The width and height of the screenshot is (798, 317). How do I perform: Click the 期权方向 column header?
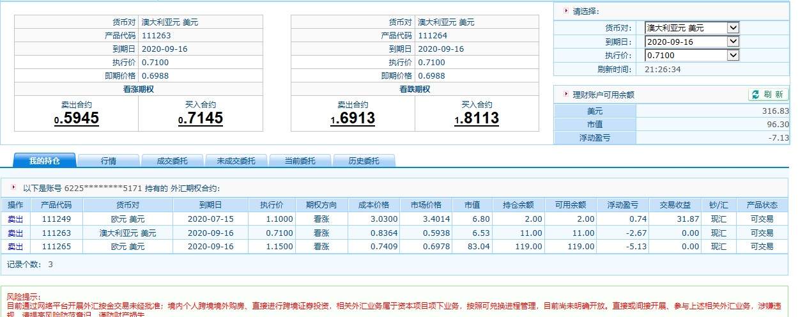click(x=321, y=205)
